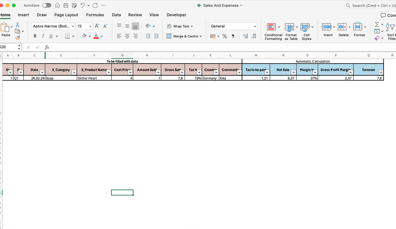Toggle Wrap Text for cells
Screen dimensions: 396x229
tap(180, 26)
